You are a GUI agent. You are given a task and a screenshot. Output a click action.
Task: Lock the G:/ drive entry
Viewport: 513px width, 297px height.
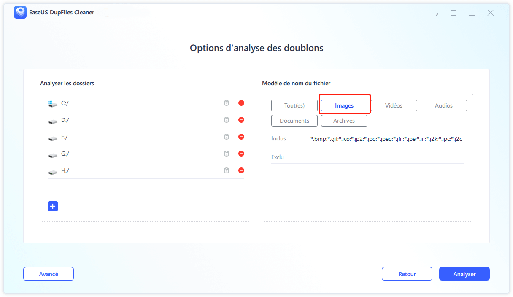coord(227,153)
